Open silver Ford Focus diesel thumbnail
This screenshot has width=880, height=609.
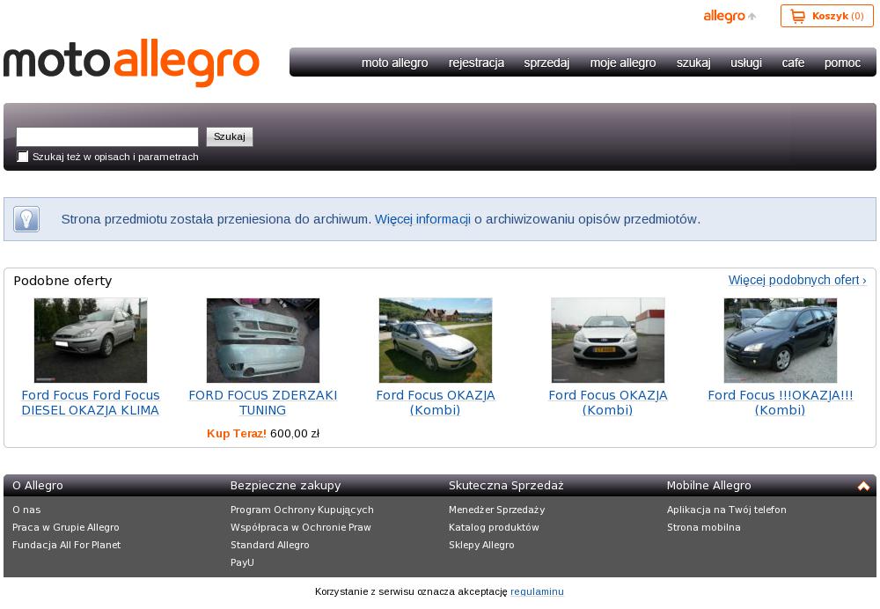[91, 340]
